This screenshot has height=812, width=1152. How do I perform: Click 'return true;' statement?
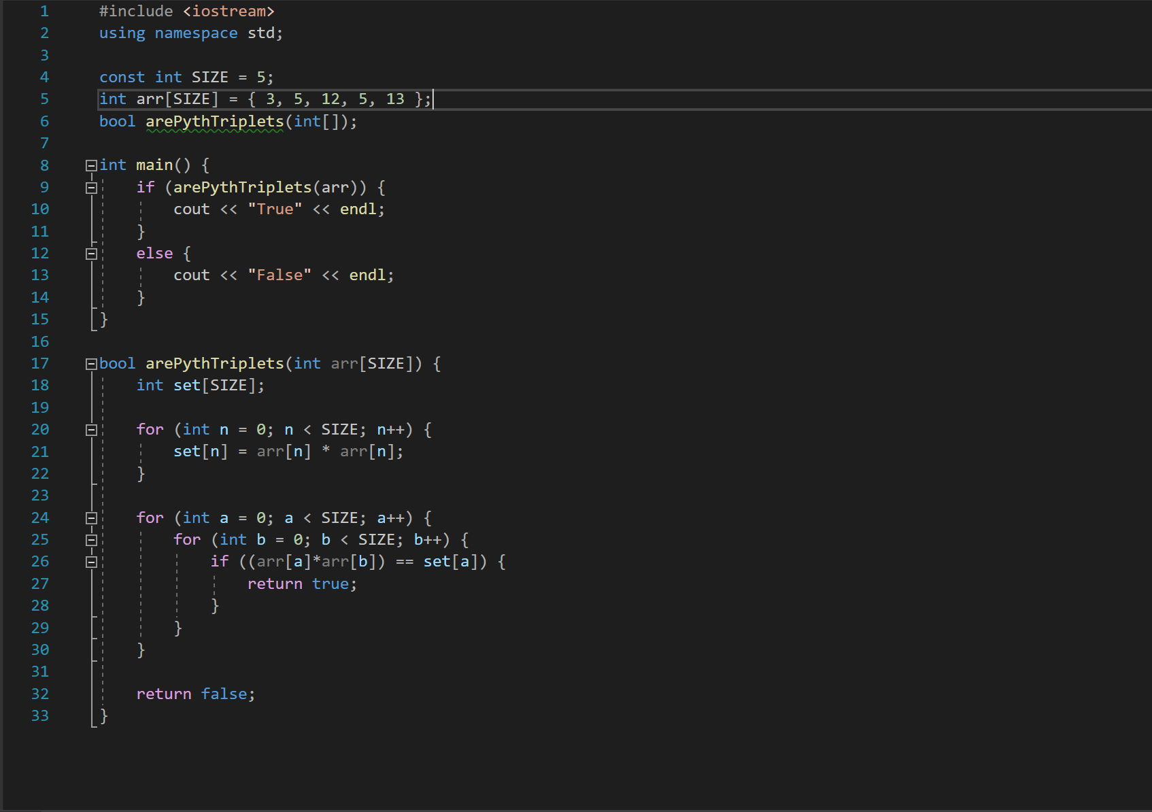coord(302,584)
